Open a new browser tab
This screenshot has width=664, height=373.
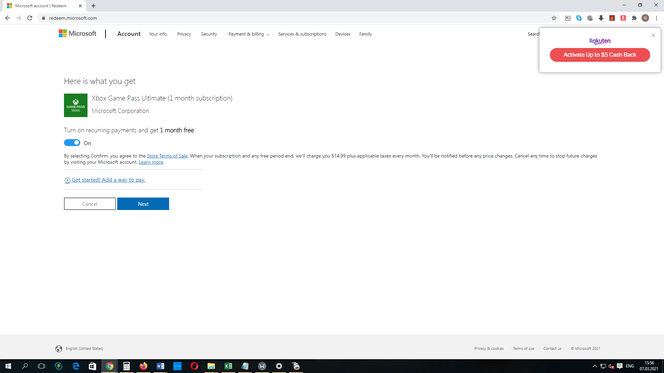point(93,6)
